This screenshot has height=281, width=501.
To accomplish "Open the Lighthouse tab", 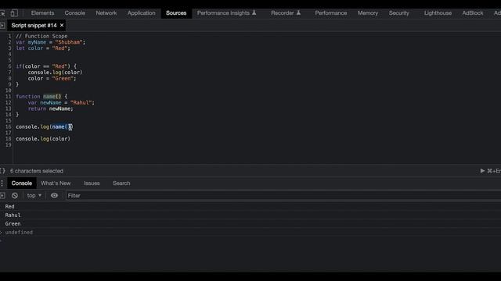I will [438, 13].
